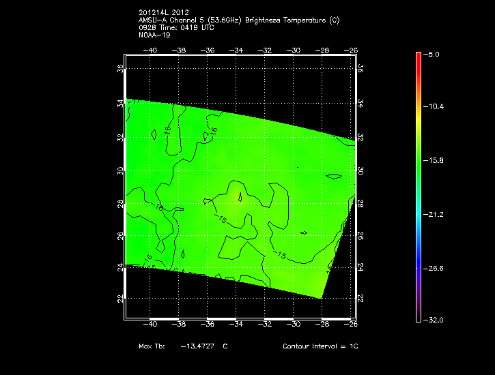
Task: Click the Contour Interval = 1C text
Action: tap(320, 346)
